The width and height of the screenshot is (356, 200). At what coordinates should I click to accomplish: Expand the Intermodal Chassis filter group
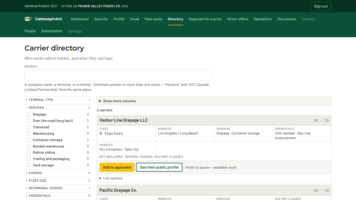click(x=58, y=188)
